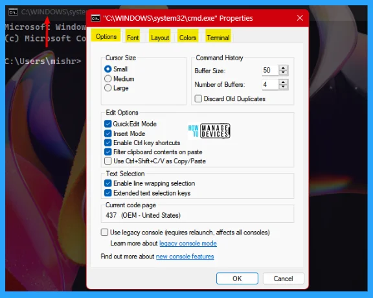
Task: Open the Colors tab
Action: point(188,38)
